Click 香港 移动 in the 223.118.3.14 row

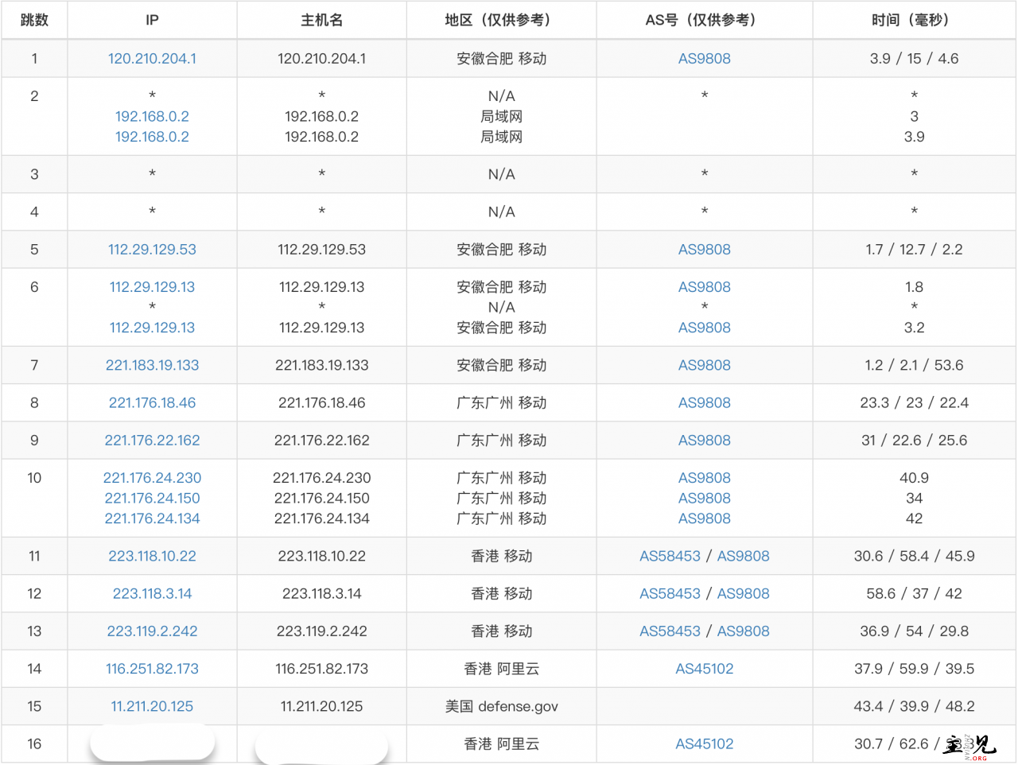click(501, 594)
